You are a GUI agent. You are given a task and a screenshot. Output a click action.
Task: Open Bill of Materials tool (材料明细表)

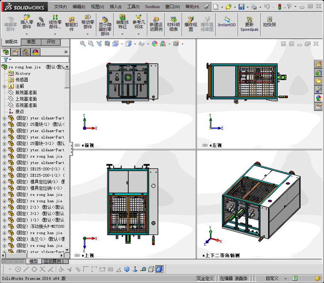174,24
